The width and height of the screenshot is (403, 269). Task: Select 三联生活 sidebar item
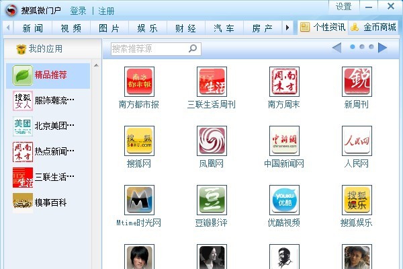(x=48, y=177)
